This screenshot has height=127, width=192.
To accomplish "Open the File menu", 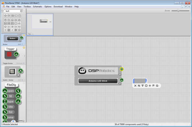I will point(8,7).
